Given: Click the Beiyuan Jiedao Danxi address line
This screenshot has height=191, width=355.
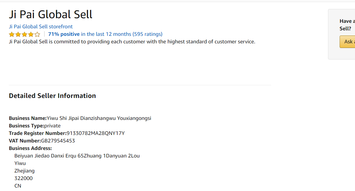Looking at the screenshot, I should click(x=77, y=156).
